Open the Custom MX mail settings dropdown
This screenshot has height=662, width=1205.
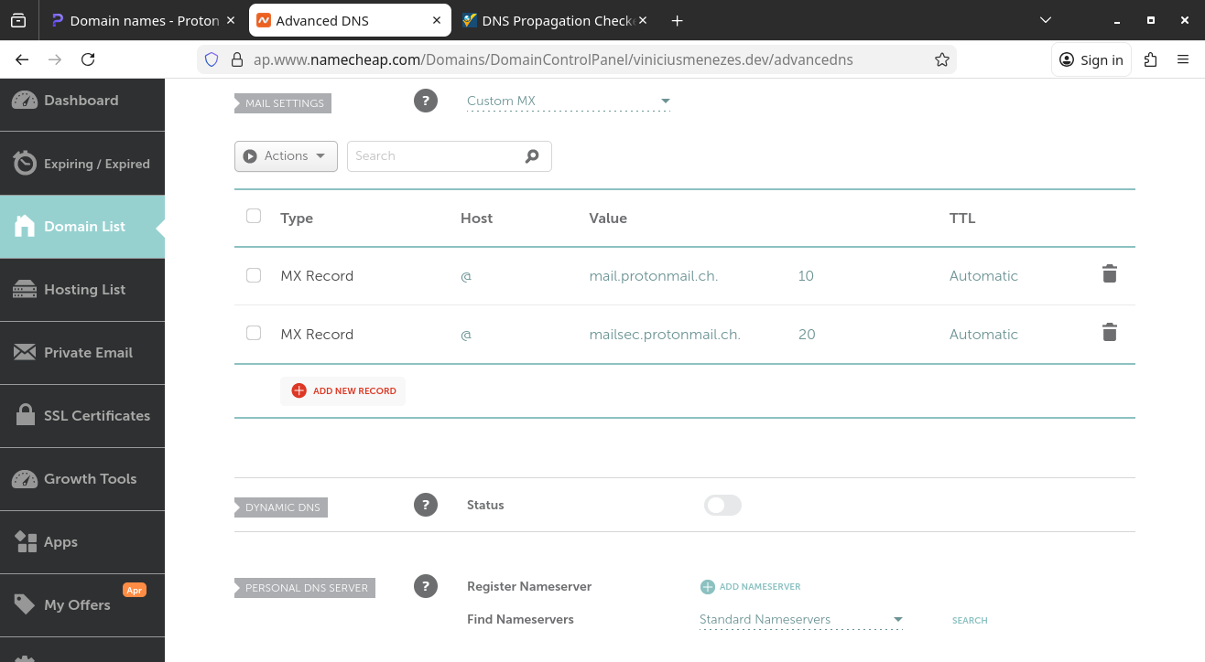(569, 101)
